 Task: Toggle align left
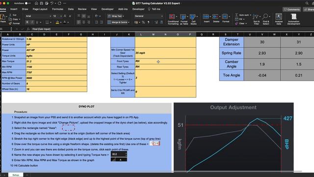click(x=79, y=22)
